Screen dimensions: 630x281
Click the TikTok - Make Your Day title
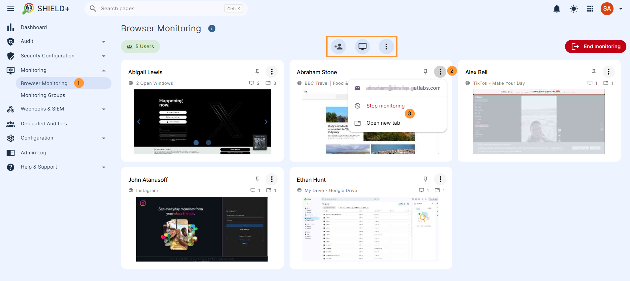[x=499, y=83]
